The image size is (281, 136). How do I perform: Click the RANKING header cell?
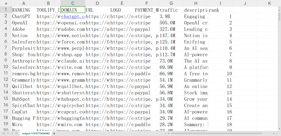[x=23, y=10]
